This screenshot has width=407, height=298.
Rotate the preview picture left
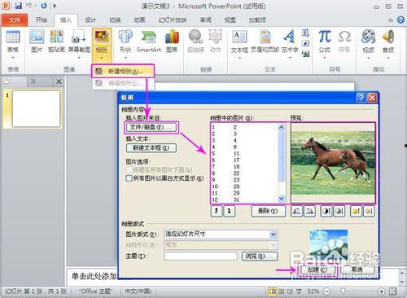[x=296, y=211]
